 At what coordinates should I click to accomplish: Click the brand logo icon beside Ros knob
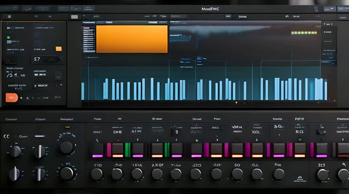(x=300, y=178)
